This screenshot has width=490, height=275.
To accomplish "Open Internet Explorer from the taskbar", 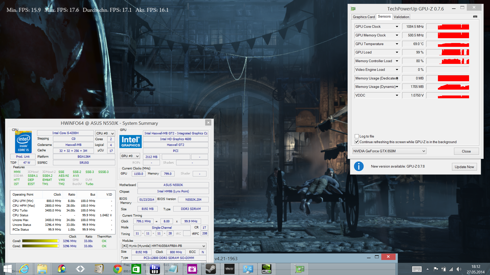I will (x=24, y=269).
